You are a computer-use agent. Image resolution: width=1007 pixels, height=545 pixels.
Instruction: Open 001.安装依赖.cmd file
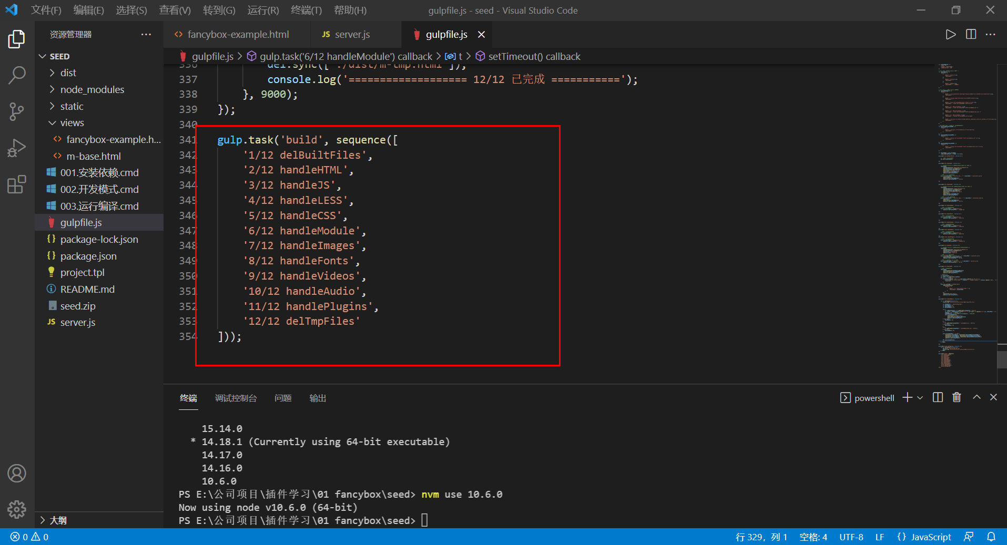click(x=99, y=173)
